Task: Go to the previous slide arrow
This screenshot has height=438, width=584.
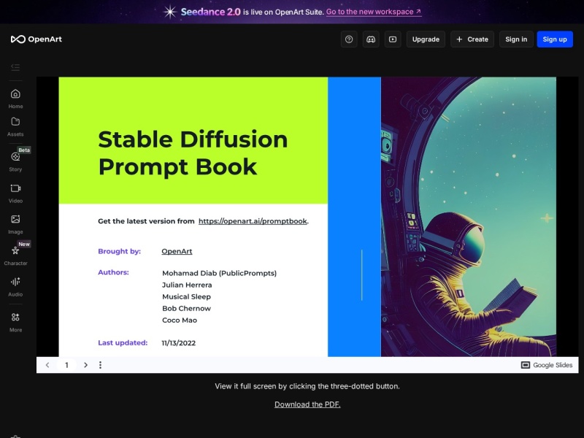Action: [47, 365]
